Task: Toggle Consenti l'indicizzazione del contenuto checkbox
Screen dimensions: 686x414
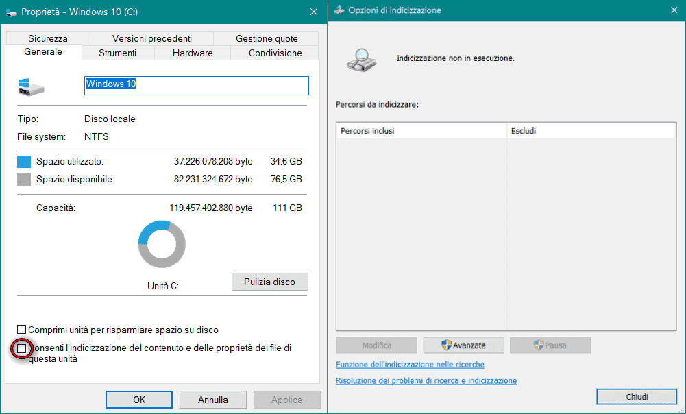Action: tap(21, 349)
